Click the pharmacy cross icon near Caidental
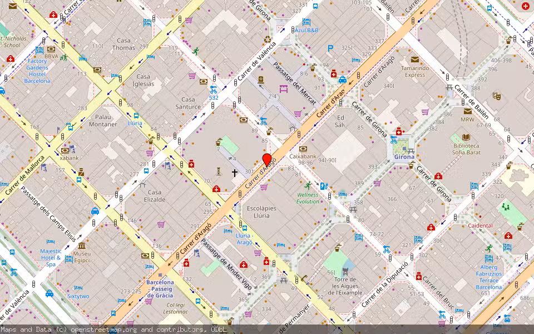Viewport: 534px width, 334px height. [508, 236]
